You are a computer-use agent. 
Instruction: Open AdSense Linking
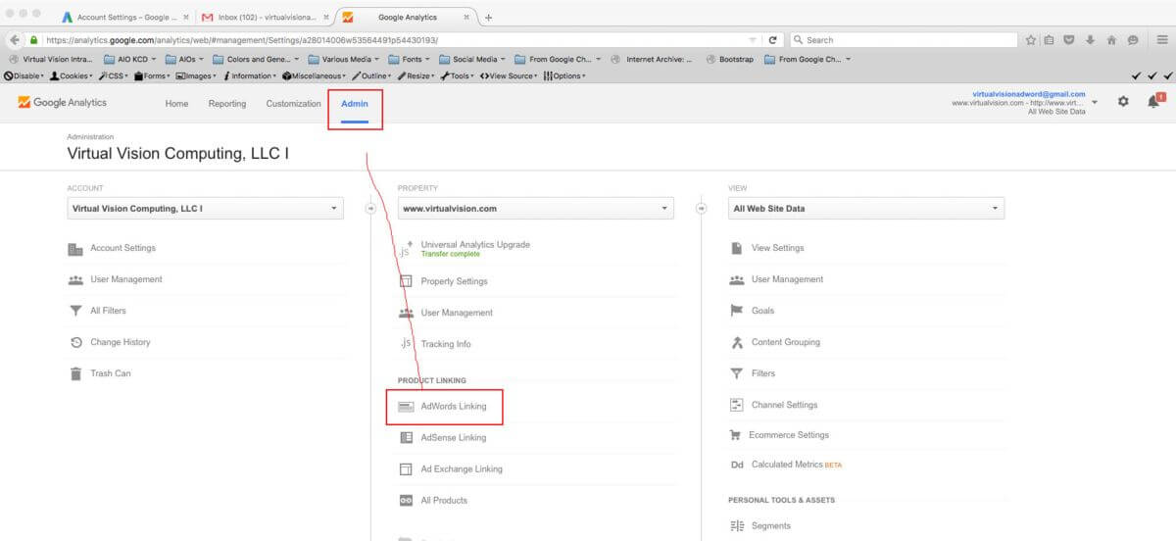pos(454,438)
